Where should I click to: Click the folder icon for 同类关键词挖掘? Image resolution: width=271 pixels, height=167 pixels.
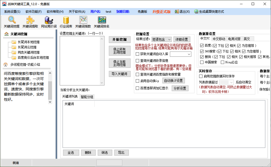14,53
